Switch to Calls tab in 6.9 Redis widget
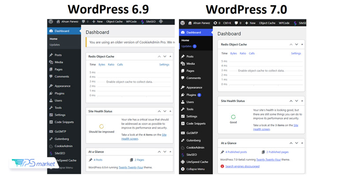353x176 pixels. click(x=120, y=65)
